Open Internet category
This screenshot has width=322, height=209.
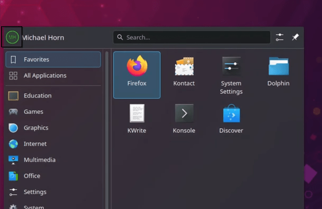pos(53,144)
